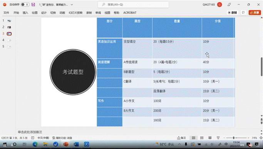
Task: Click the A小作文 table cell
Action: [137, 102]
